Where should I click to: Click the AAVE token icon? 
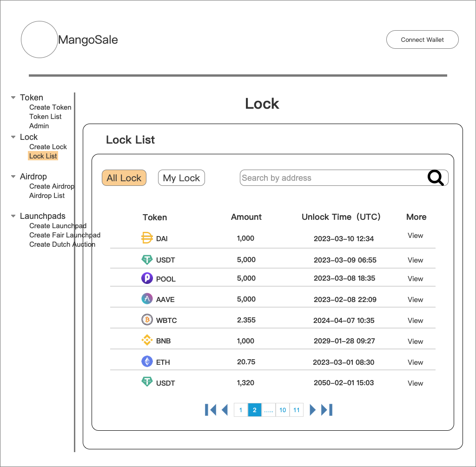tap(147, 299)
